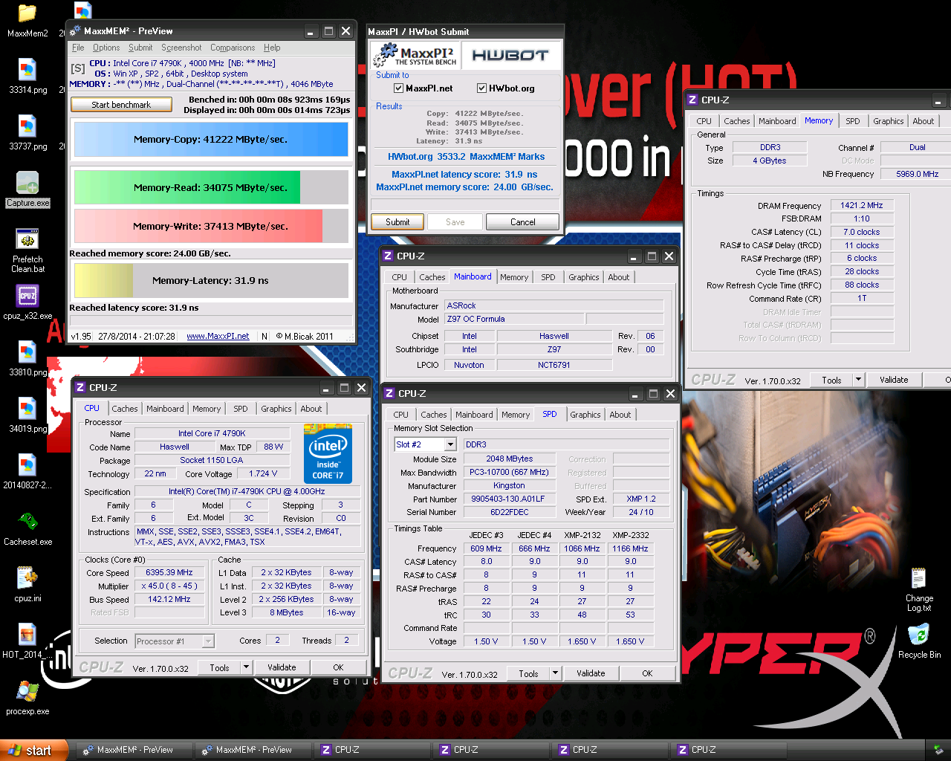The height and width of the screenshot is (761, 951).
Task: Click the Windows start button
Action: coord(34,750)
